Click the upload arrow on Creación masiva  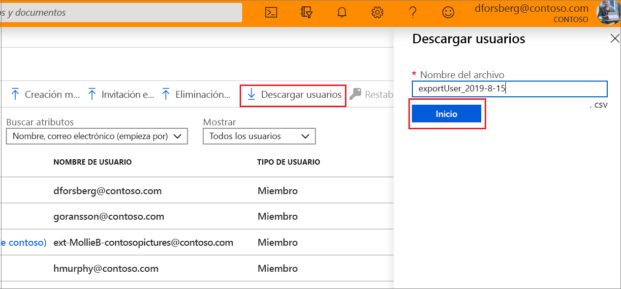coord(16,93)
